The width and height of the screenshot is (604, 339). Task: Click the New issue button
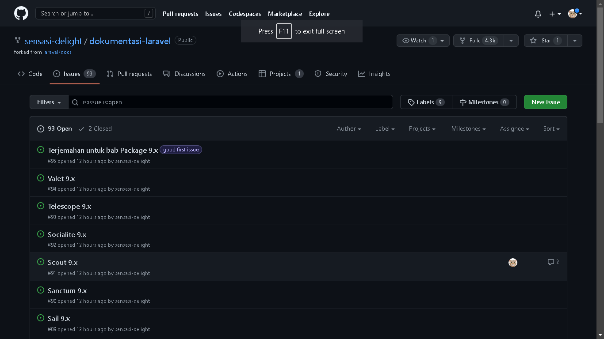coord(546,102)
